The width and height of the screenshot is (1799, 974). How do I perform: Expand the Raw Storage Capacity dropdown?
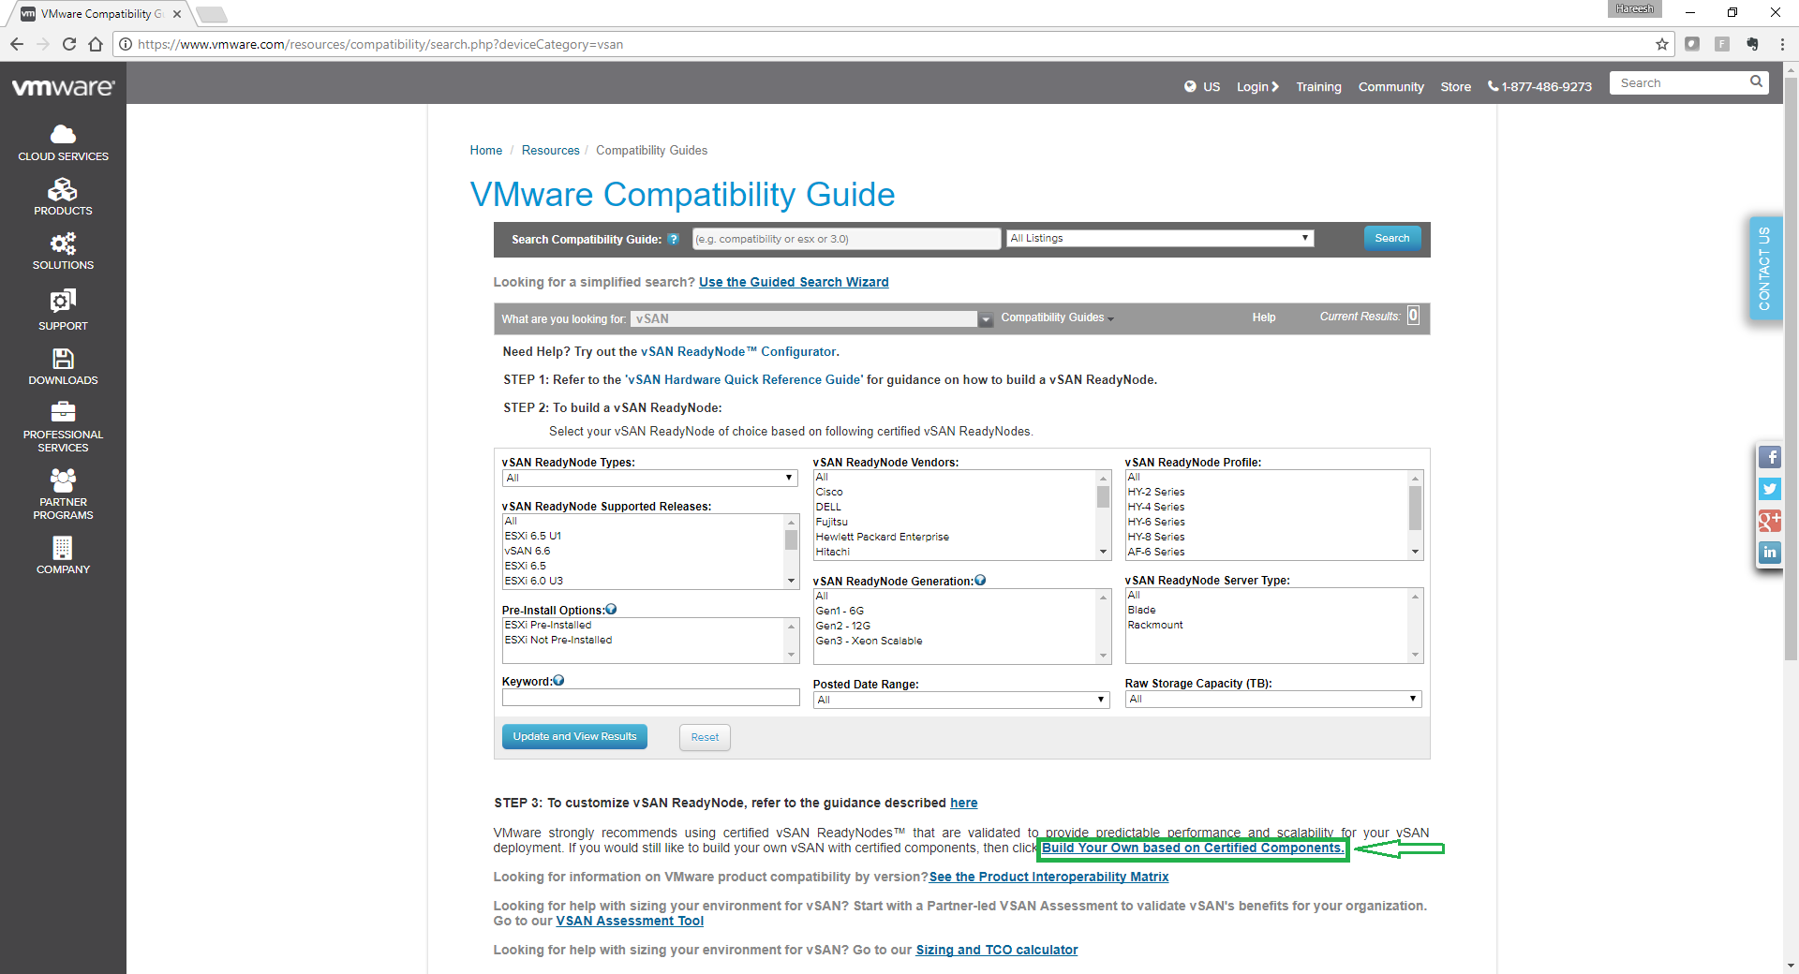(1272, 700)
